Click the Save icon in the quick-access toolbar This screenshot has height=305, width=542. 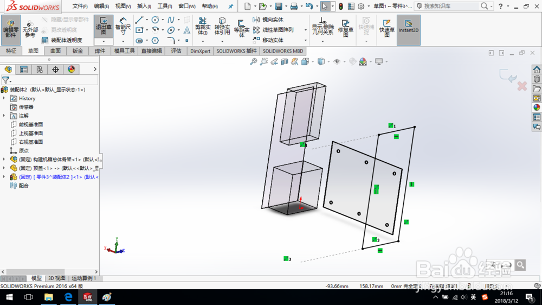(x=278, y=6)
